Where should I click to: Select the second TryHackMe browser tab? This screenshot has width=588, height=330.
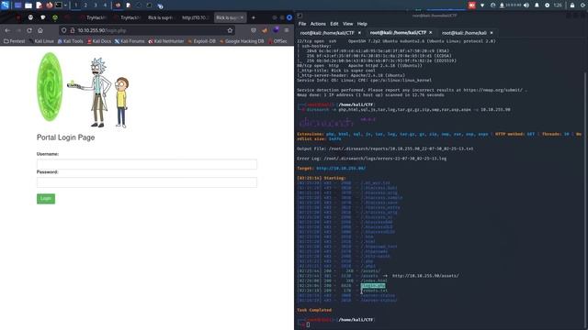point(127,17)
